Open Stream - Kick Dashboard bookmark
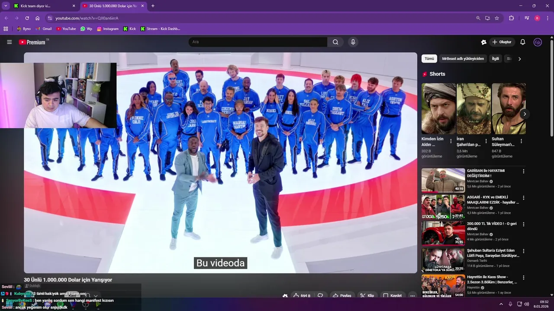The image size is (554, 311). (x=160, y=29)
